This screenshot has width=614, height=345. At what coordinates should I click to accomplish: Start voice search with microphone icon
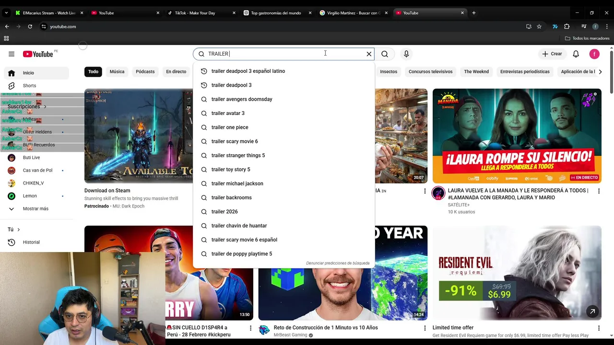406,54
